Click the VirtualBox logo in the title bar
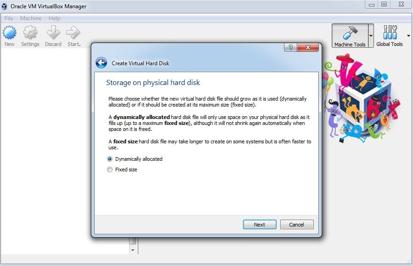The width and height of the screenshot is (413, 266). [4, 6]
